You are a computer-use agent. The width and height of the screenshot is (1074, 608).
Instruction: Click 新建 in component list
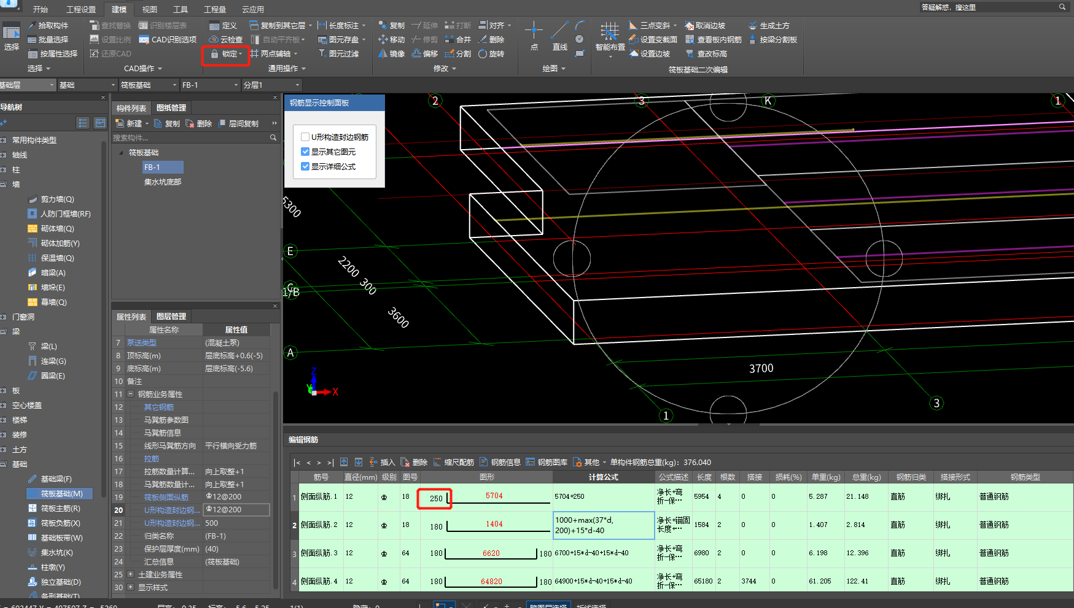pyautogui.click(x=131, y=123)
